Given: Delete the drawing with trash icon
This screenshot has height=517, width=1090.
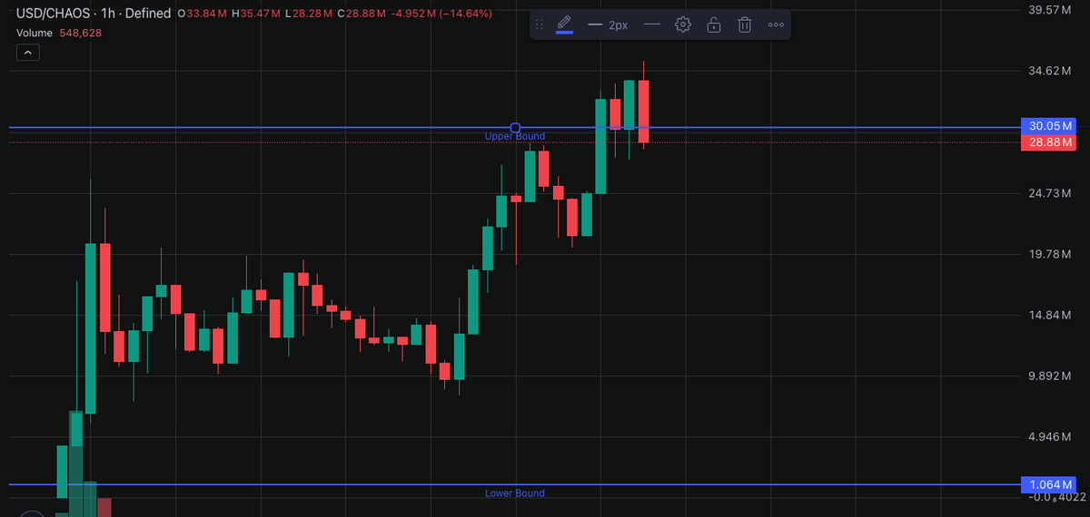Looking at the screenshot, I should point(744,24).
